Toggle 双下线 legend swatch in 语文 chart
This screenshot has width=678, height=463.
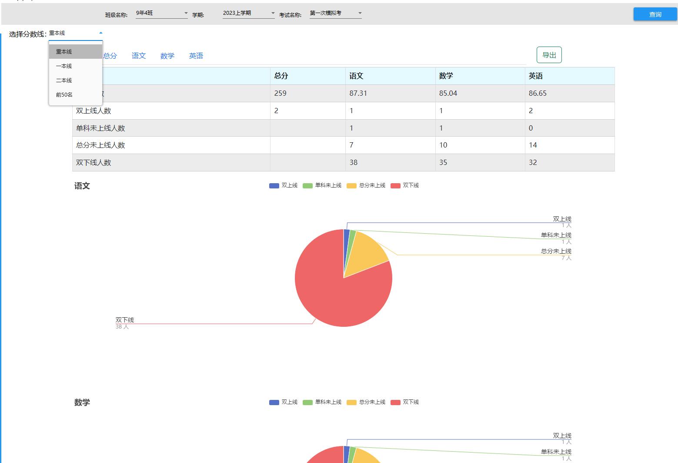(395, 186)
